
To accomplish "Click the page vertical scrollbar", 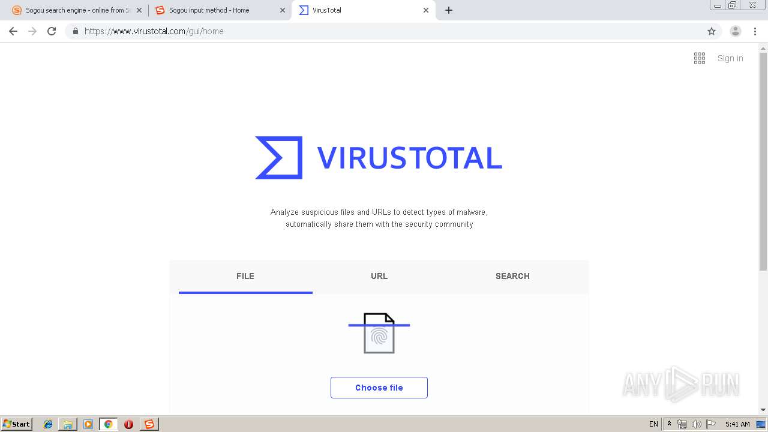I will tap(763, 162).
